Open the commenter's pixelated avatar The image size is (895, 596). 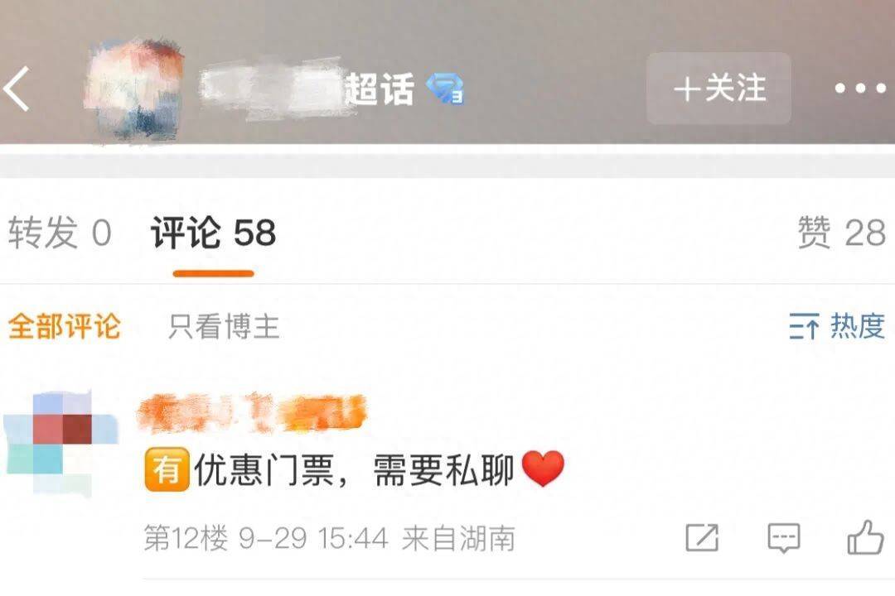point(61,443)
